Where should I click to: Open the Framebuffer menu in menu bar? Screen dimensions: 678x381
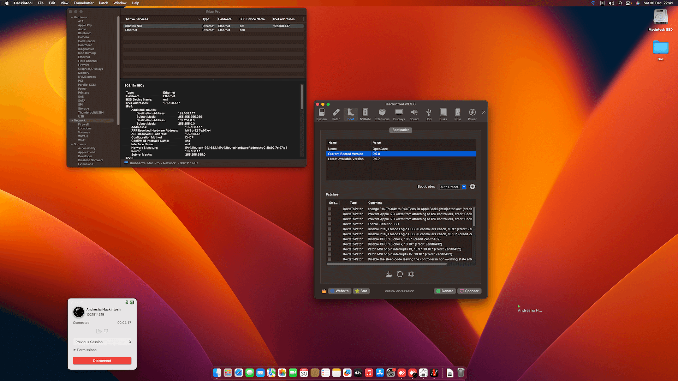pyautogui.click(x=83, y=3)
